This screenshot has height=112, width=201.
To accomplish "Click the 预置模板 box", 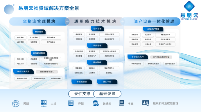I will tap(79, 68).
